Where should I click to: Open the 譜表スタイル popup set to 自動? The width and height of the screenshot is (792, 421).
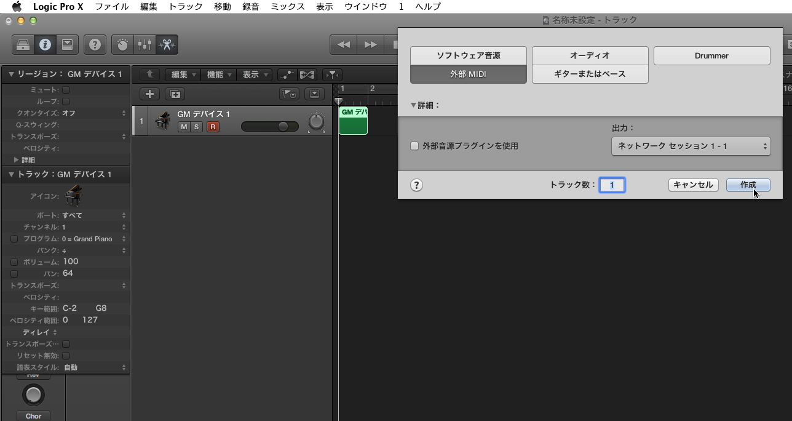[x=94, y=367]
